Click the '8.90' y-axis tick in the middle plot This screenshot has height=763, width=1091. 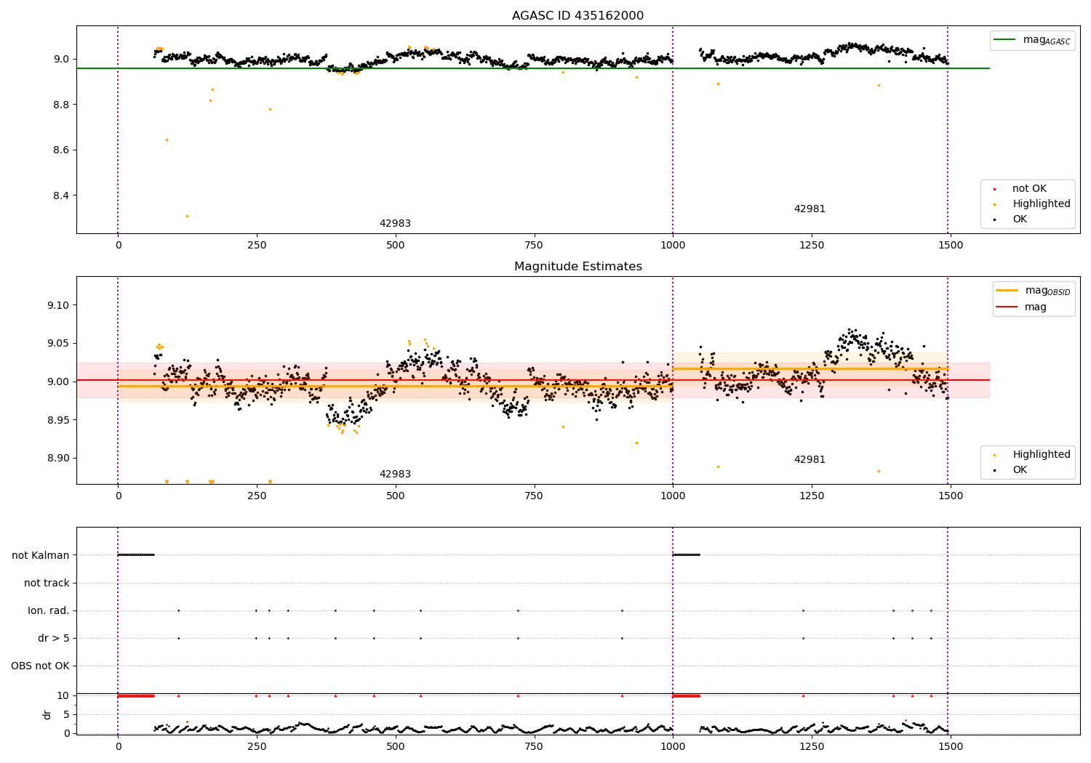58,459
